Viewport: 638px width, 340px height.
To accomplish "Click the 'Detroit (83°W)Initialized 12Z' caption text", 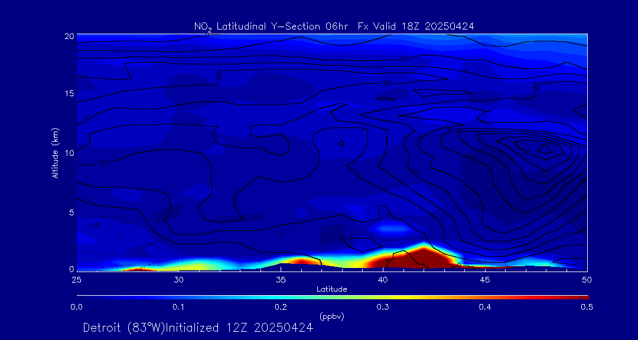I will point(197,328).
